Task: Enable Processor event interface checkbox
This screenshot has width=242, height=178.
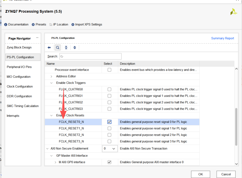Action: pyautogui.click(x=109, y=70)
